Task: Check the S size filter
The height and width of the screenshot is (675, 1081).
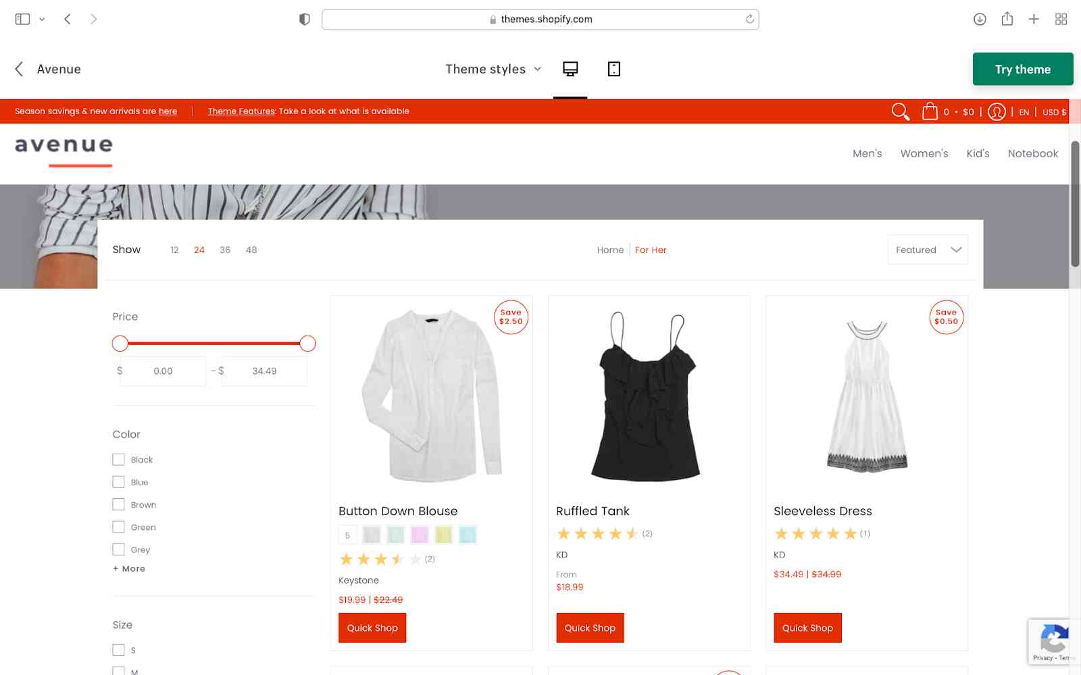Action: coord(118,650)
